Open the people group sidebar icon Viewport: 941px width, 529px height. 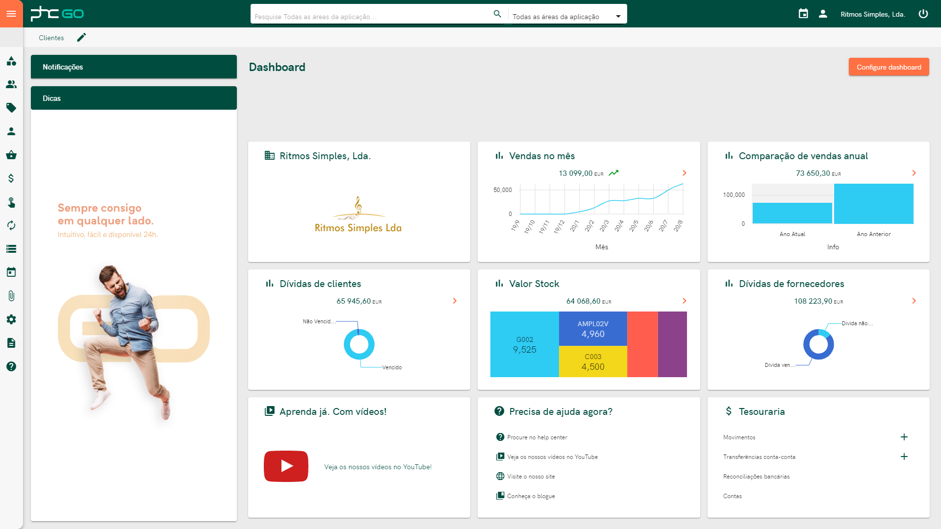pos(11,84)
